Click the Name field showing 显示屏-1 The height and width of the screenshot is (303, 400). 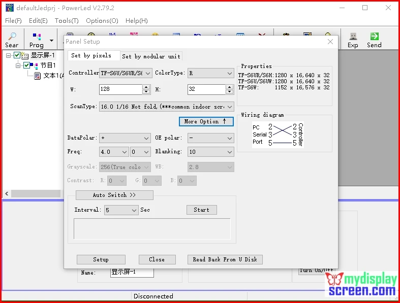point(132,272)
